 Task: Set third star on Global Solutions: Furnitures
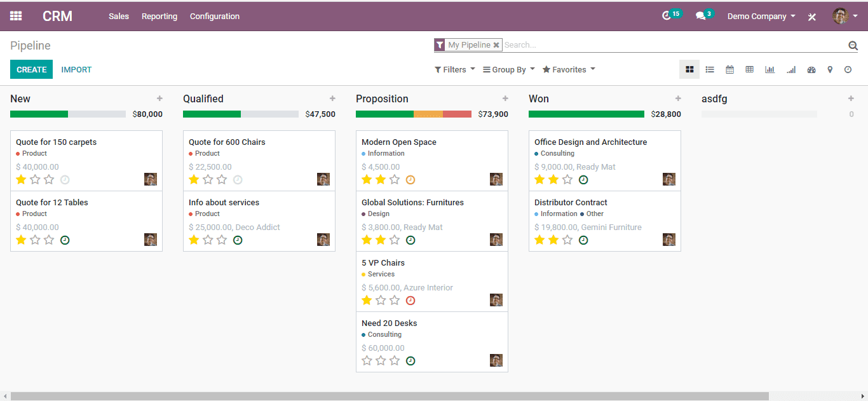tap(395, 240)
